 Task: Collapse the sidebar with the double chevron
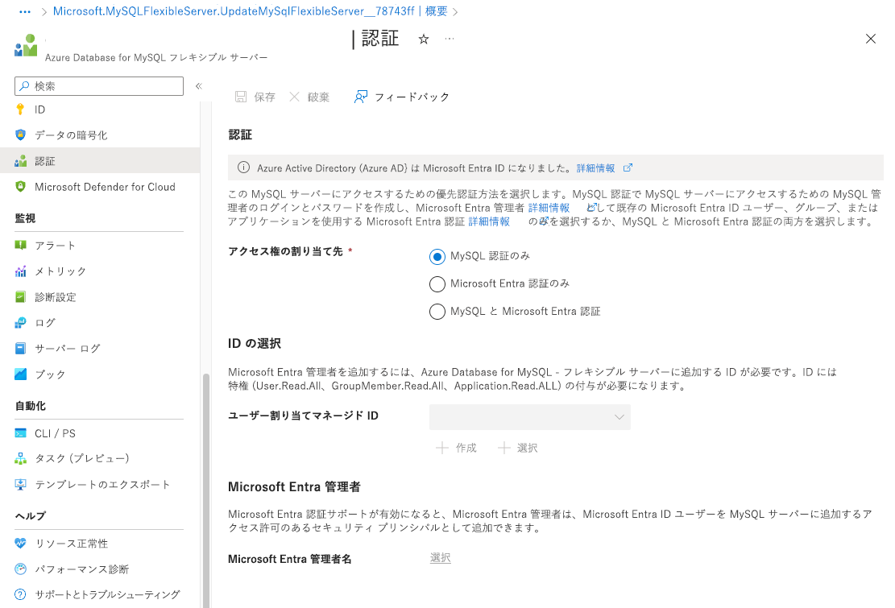[x=199, y=86]
